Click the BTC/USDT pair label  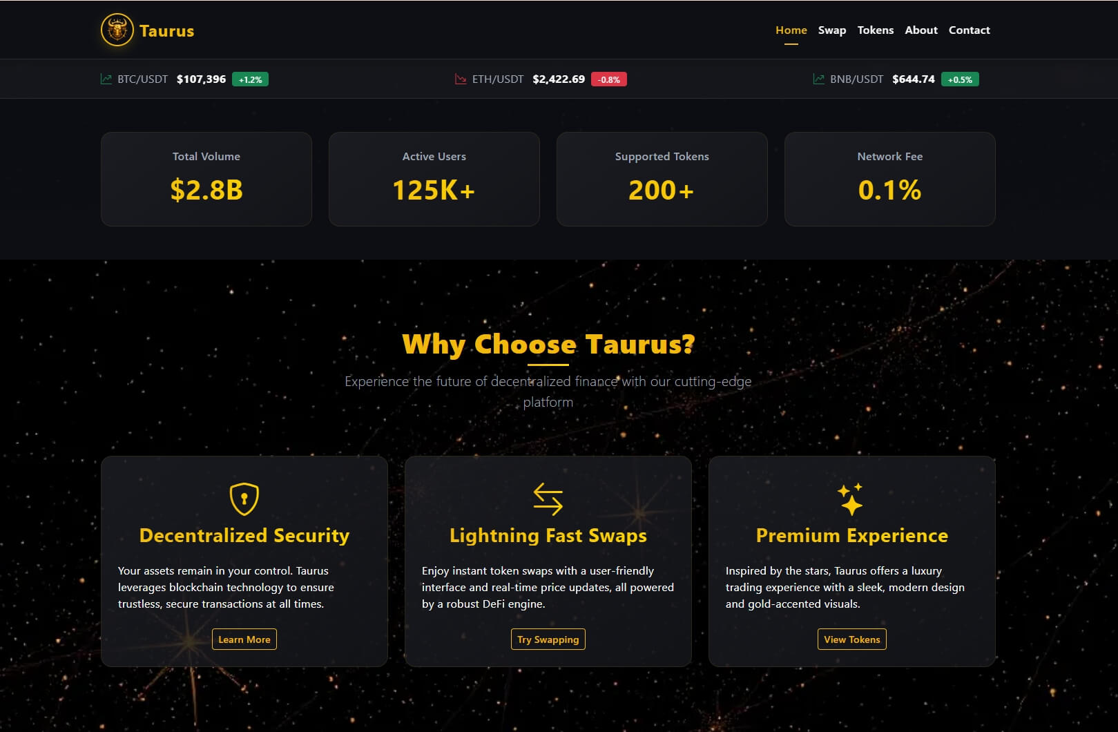tap(143, 79)
